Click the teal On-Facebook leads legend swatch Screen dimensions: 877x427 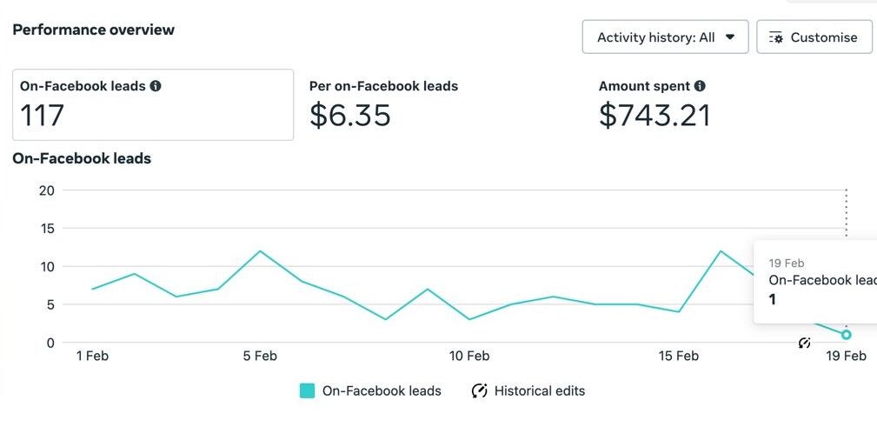tap(307, 390)
